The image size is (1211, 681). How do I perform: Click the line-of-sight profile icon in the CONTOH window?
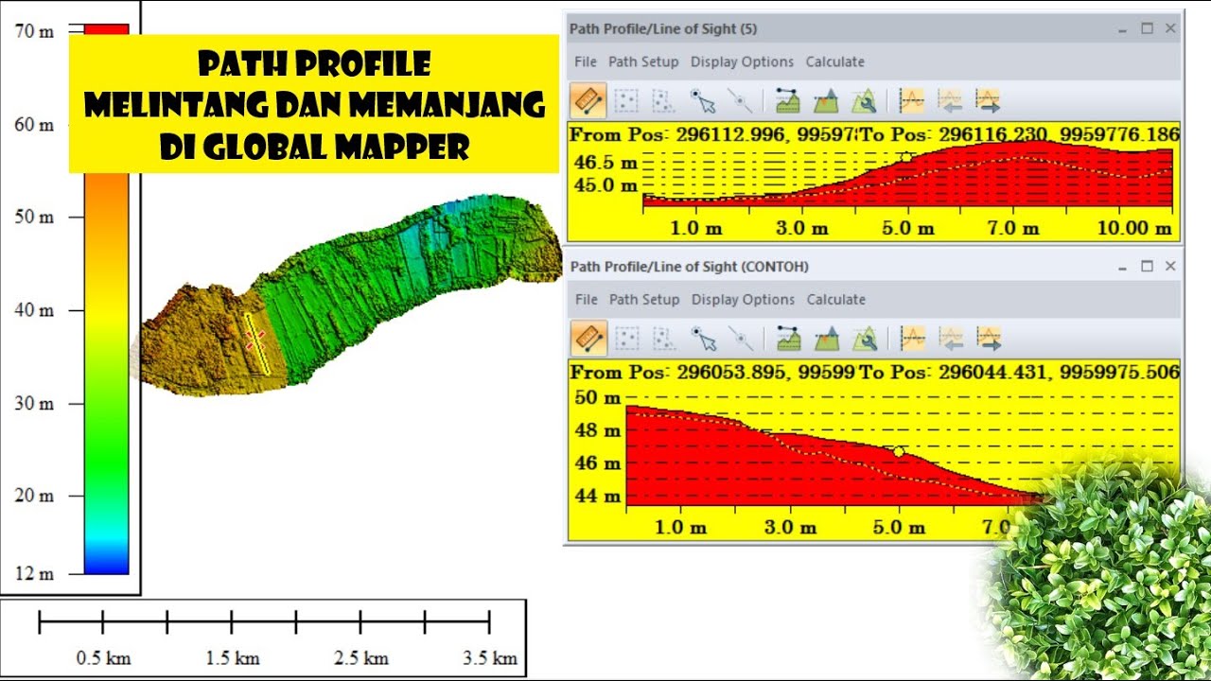[788, 339]
